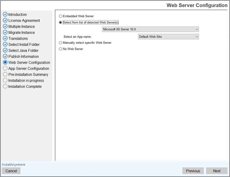Viewport: 230px width, 177px height.
Task: Go back with the Previous button
Action: pyautogui.click(x=193, y=171)
